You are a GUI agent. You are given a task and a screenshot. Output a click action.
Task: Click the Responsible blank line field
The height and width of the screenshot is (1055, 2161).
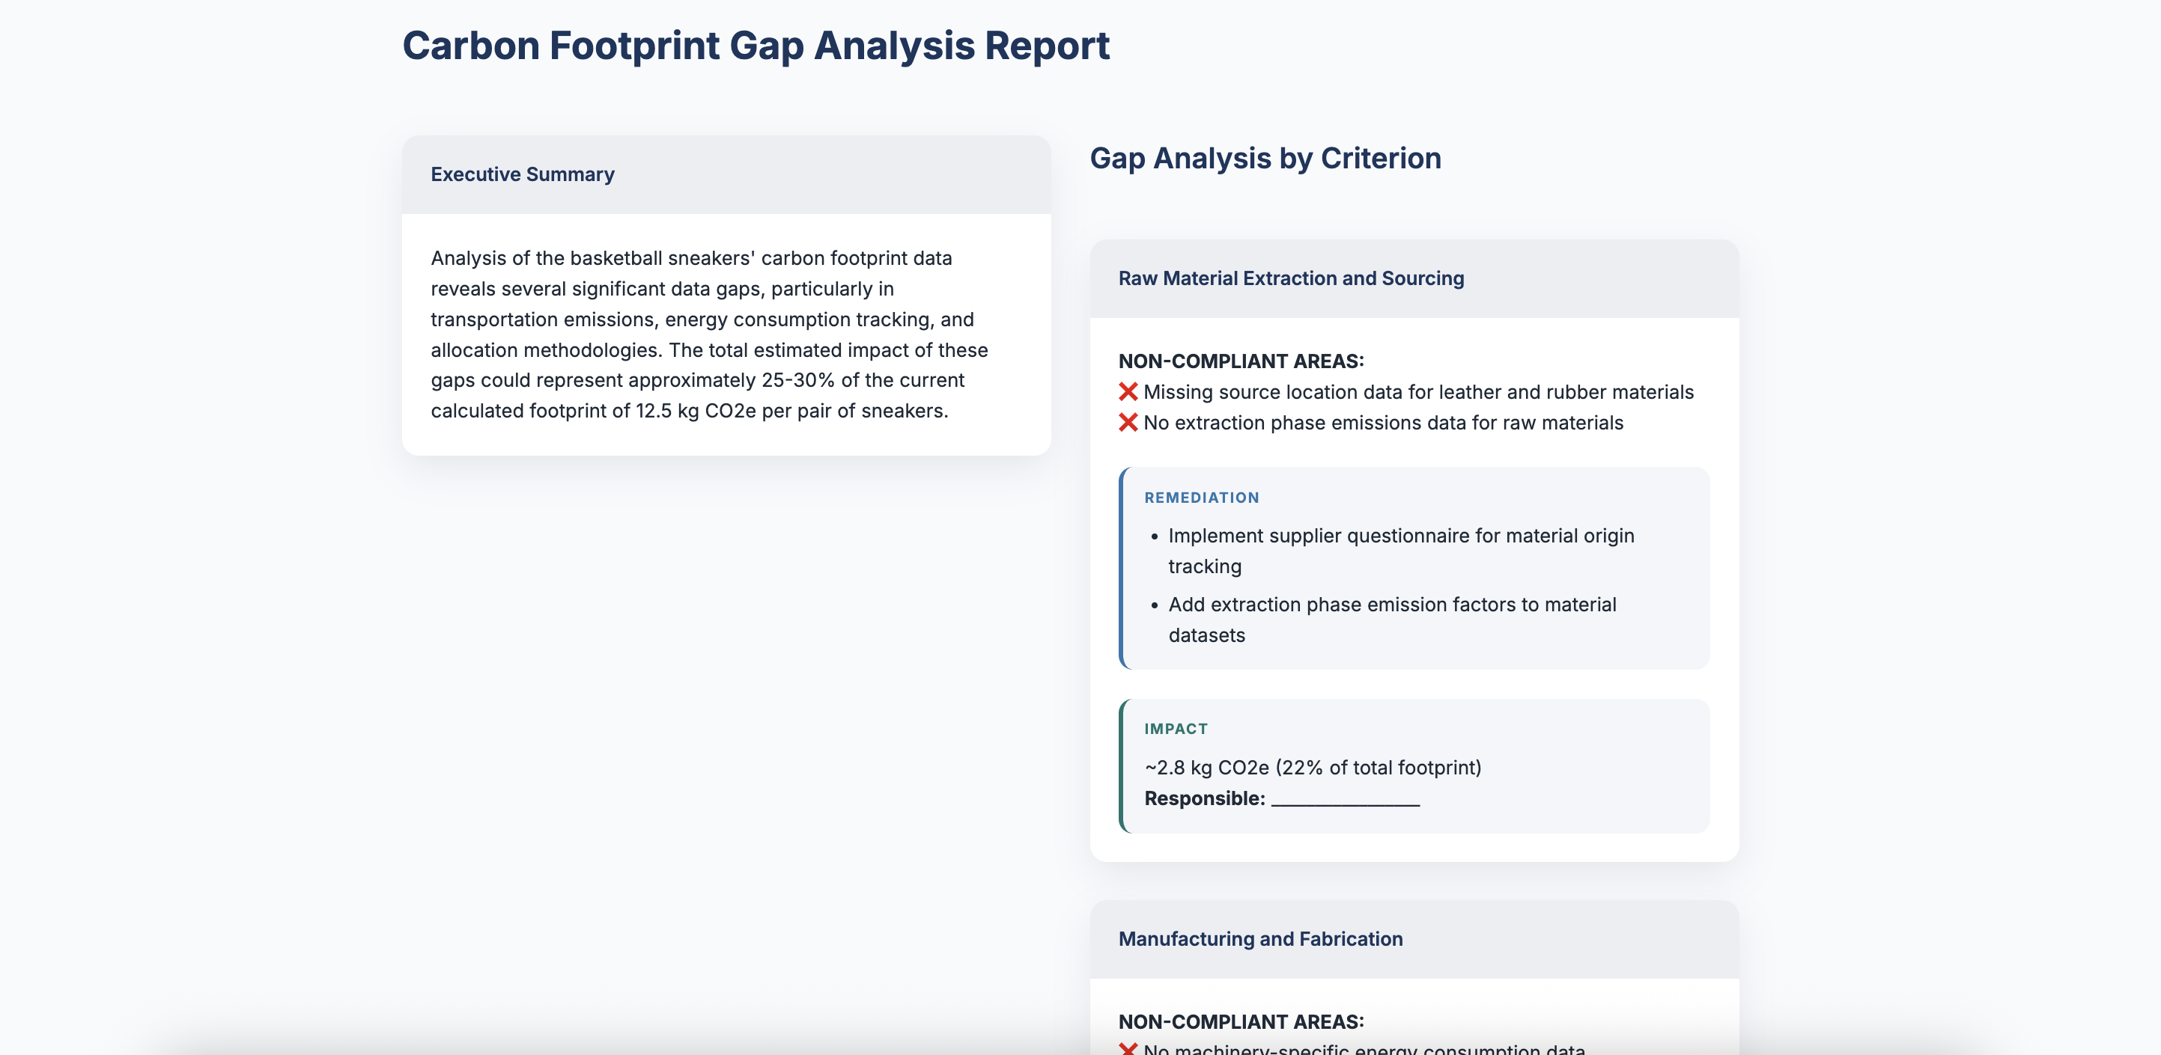1345,799
